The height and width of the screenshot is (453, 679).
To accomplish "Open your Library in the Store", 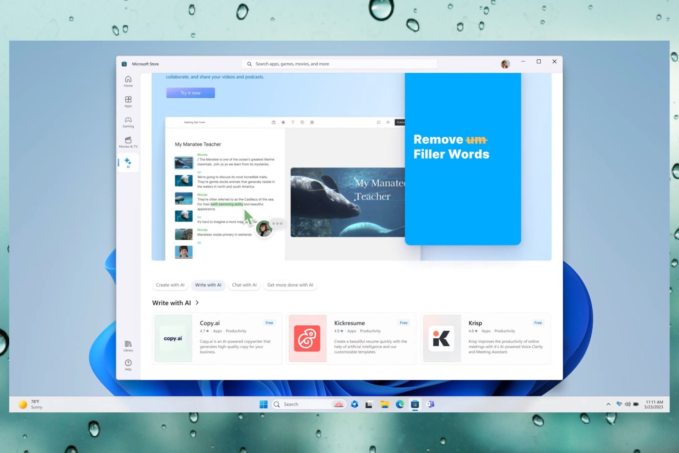I will (128, 346).
